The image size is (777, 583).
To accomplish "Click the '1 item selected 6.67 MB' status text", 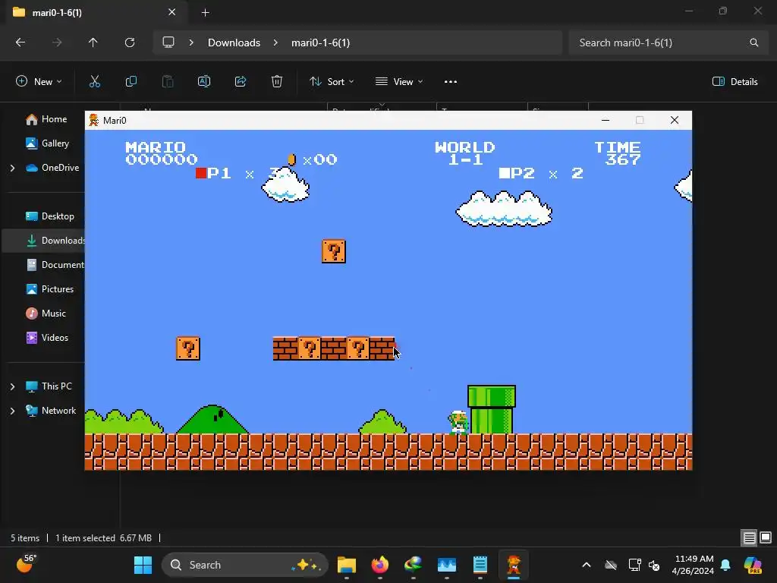I will tap(103, 538).
